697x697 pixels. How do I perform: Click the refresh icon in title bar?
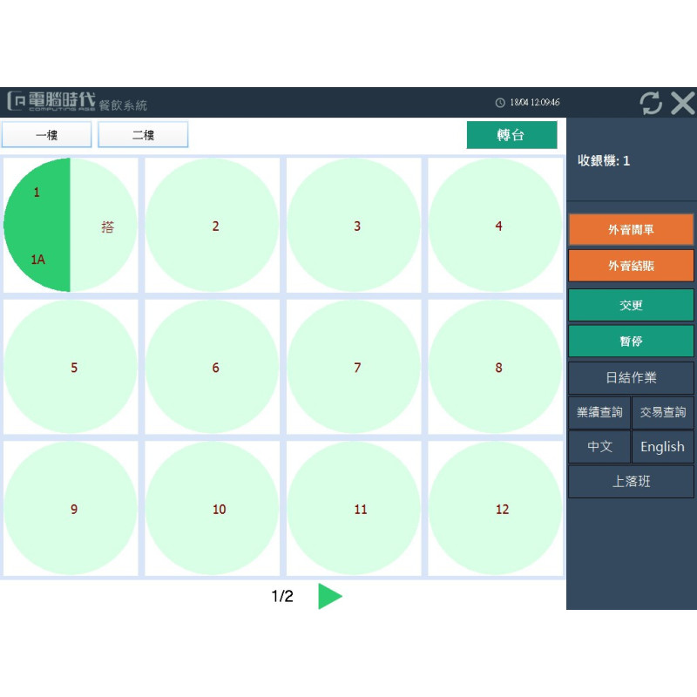click(651, 103)
